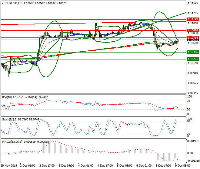Select the 2 Dec 17:00 time label
Image resolution: width=200 pixels, height=169 pixels.
[47, 166]
